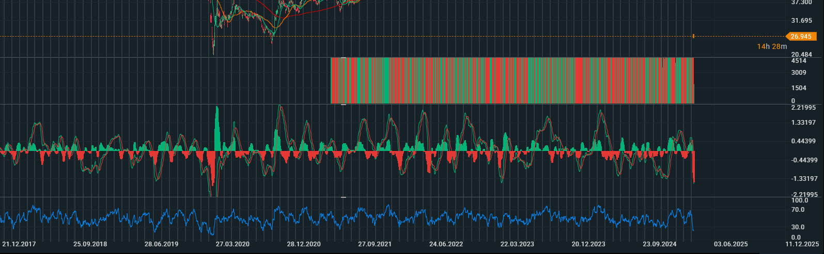
Task: Click the 1.33197 MACD scale label
Action: coord(803,123)
